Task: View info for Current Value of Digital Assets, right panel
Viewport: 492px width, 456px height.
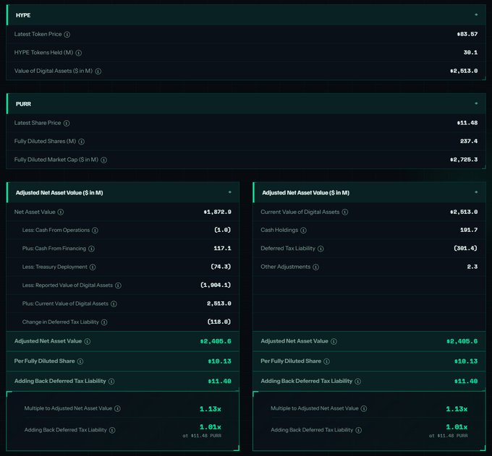Action: [345, 212]
